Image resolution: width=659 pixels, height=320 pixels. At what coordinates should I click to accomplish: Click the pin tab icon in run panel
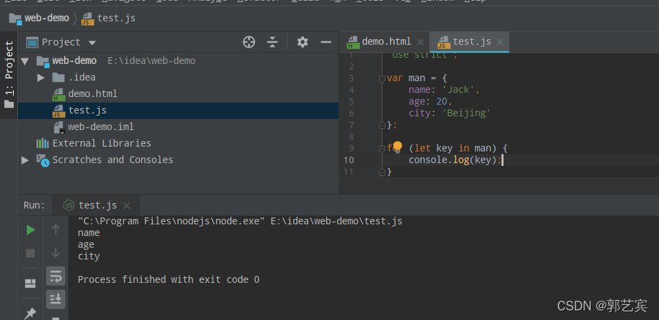[x=30, y=313]
